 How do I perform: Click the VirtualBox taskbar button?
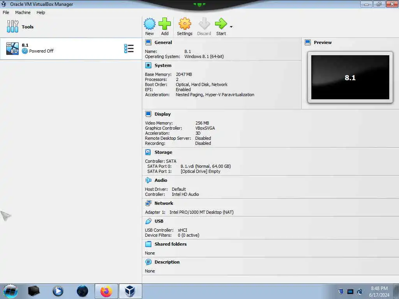coord(130,291)
